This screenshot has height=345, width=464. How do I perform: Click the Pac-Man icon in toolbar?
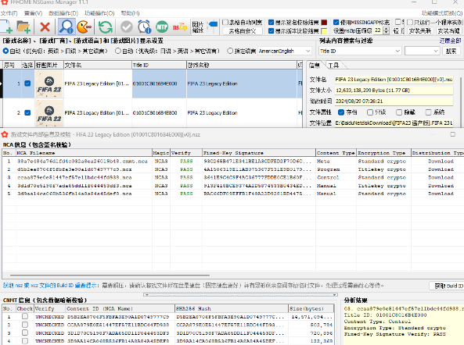coord(85,27)
